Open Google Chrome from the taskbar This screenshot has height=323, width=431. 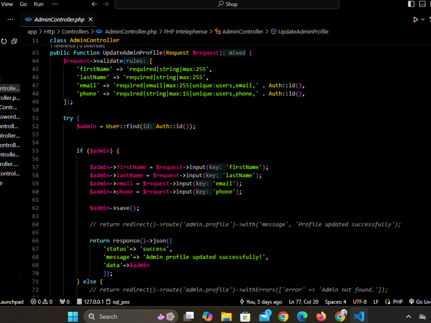click(283, 317)
